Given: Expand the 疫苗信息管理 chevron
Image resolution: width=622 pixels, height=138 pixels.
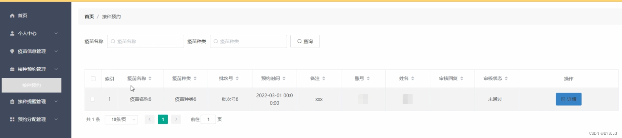Looking at the screenshot, I should point(56,51).
